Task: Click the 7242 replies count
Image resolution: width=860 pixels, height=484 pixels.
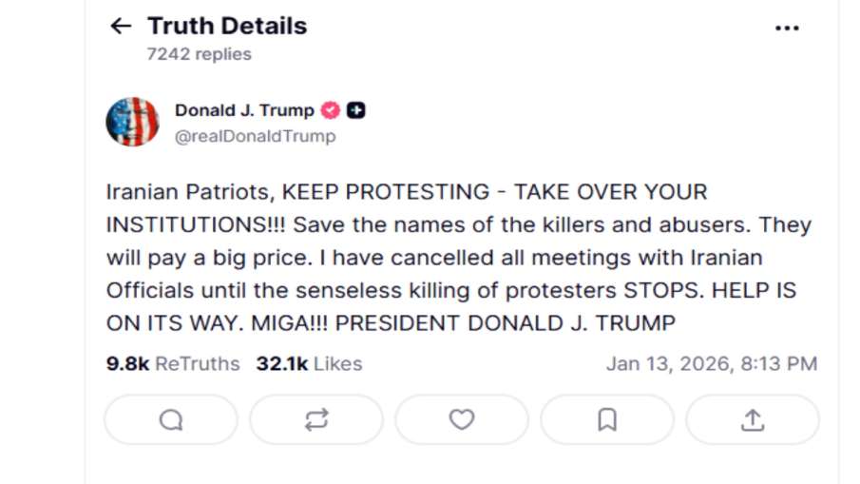Action: tap(199, 54)
